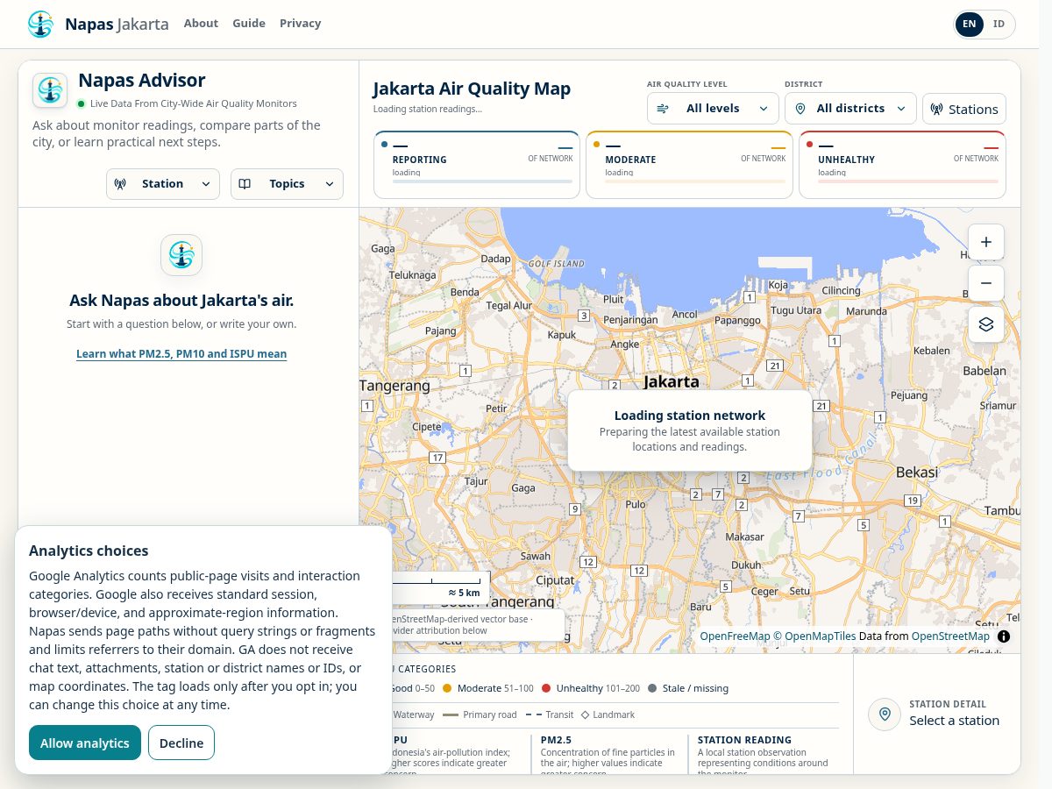The height and width of the screenshot is (789, 1052).
Task: Open the OpenMapTiles attribution link
Action: click(814, 636)
